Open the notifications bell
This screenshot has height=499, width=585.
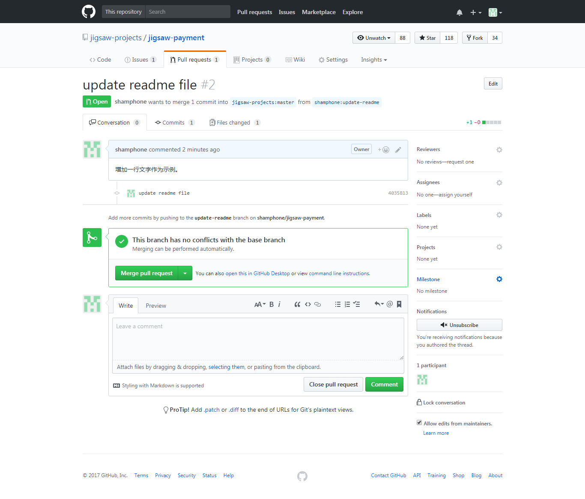460,12
